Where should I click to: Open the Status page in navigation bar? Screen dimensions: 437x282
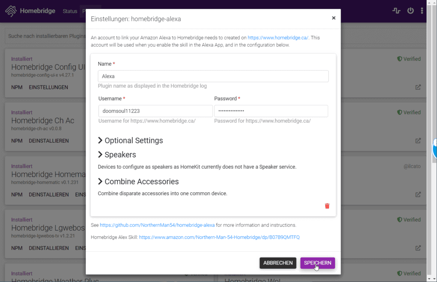pos(70,11)
